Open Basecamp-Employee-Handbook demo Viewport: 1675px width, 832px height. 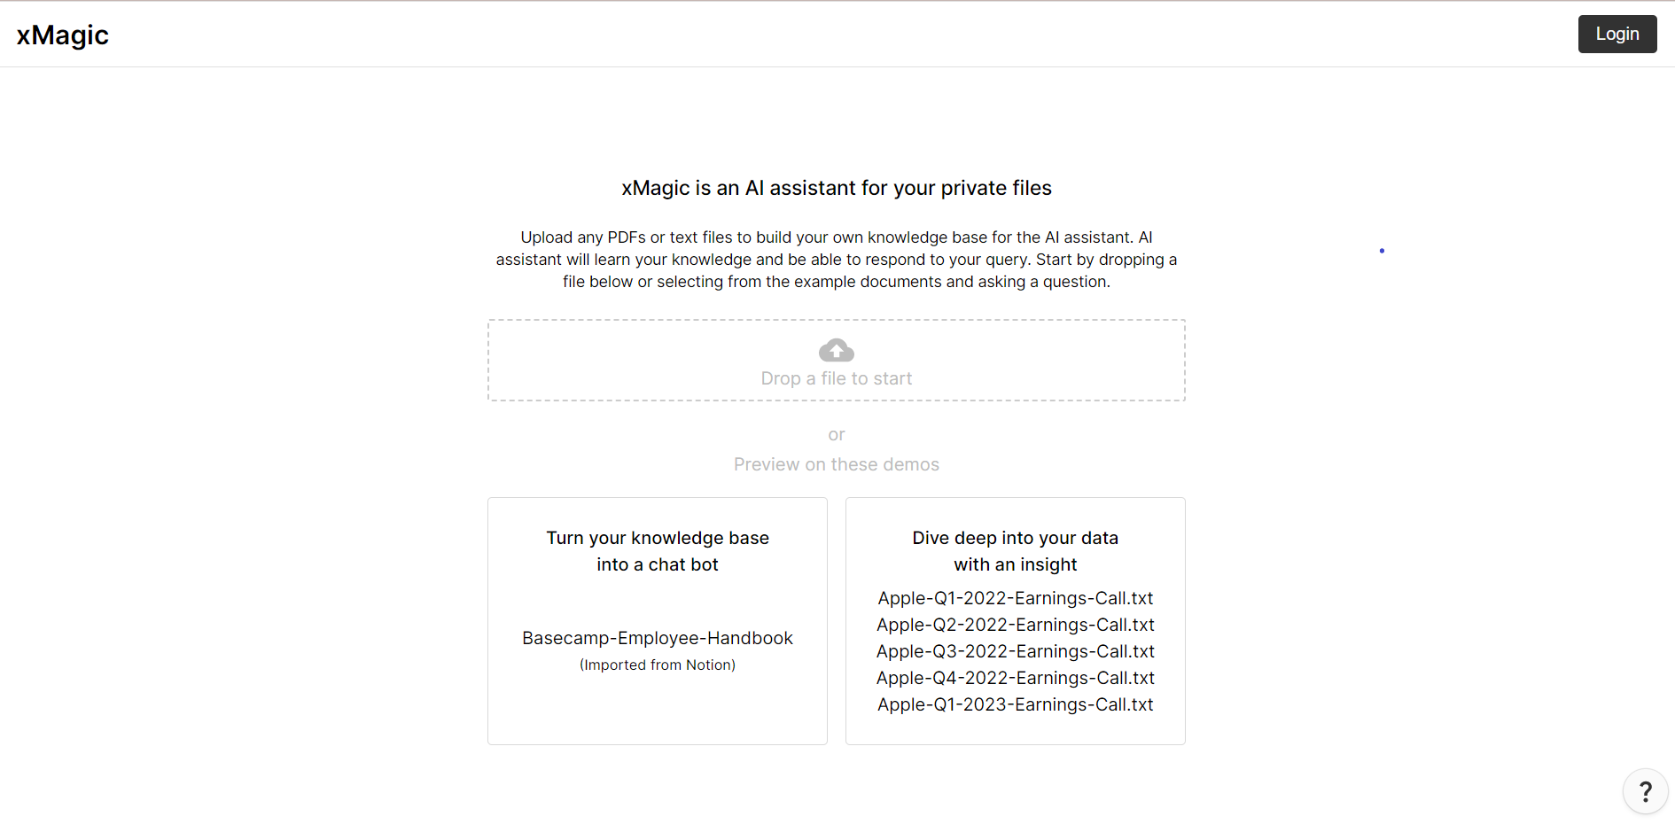pos(657,638)
